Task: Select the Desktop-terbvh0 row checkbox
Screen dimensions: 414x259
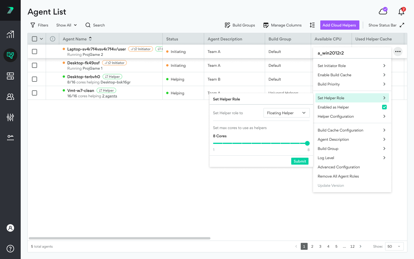Action: tap(34, 79)
